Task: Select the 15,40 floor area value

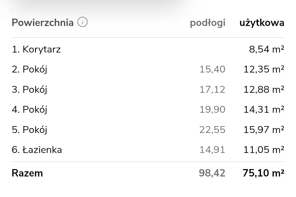Action: click(212, 69)
